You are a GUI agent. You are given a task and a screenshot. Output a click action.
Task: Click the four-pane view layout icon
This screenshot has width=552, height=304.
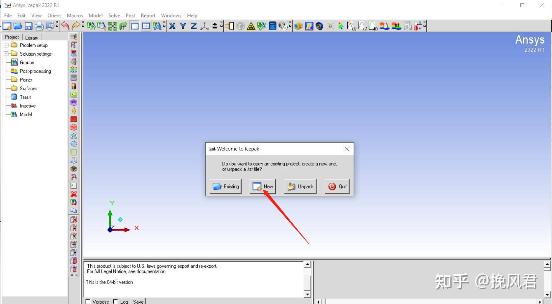pos(146,26)
